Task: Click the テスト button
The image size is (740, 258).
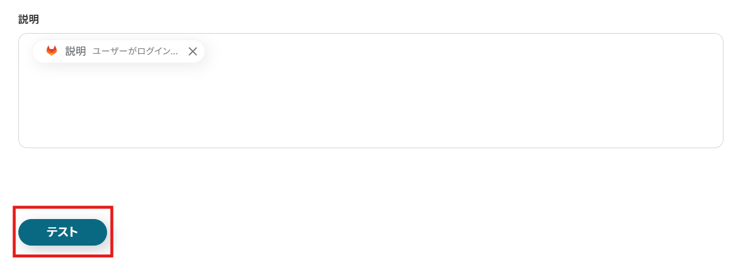Action: (x=63, y=232)
